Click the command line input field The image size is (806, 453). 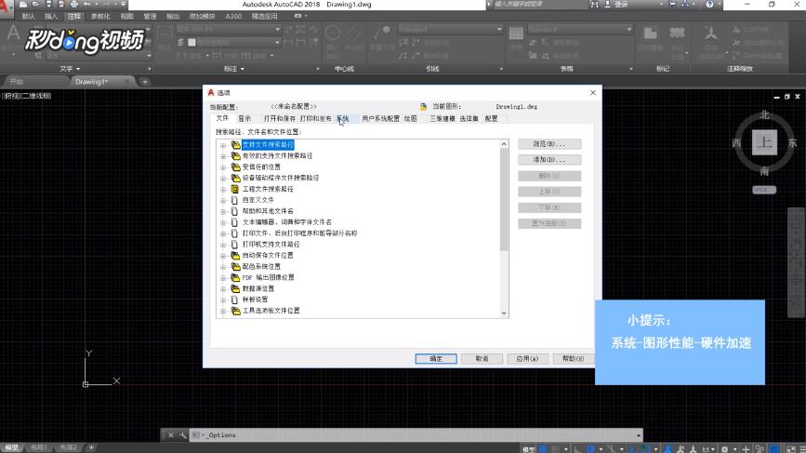tap(416, 435)
